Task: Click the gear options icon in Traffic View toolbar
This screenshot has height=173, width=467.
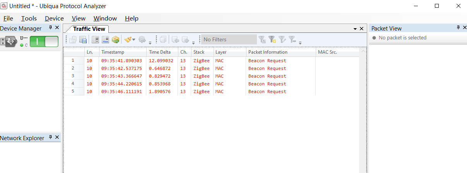Action: [142, 39]
